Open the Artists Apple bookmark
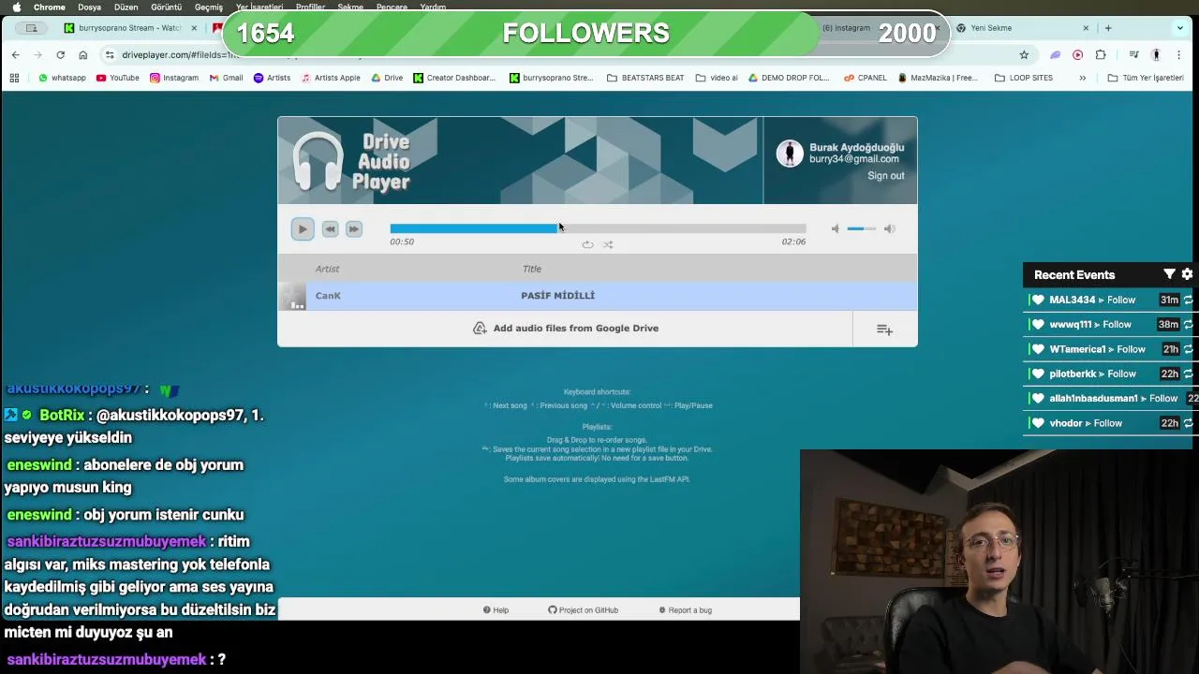The width and height of the screenshot is (1199, 674). [331, 78]
